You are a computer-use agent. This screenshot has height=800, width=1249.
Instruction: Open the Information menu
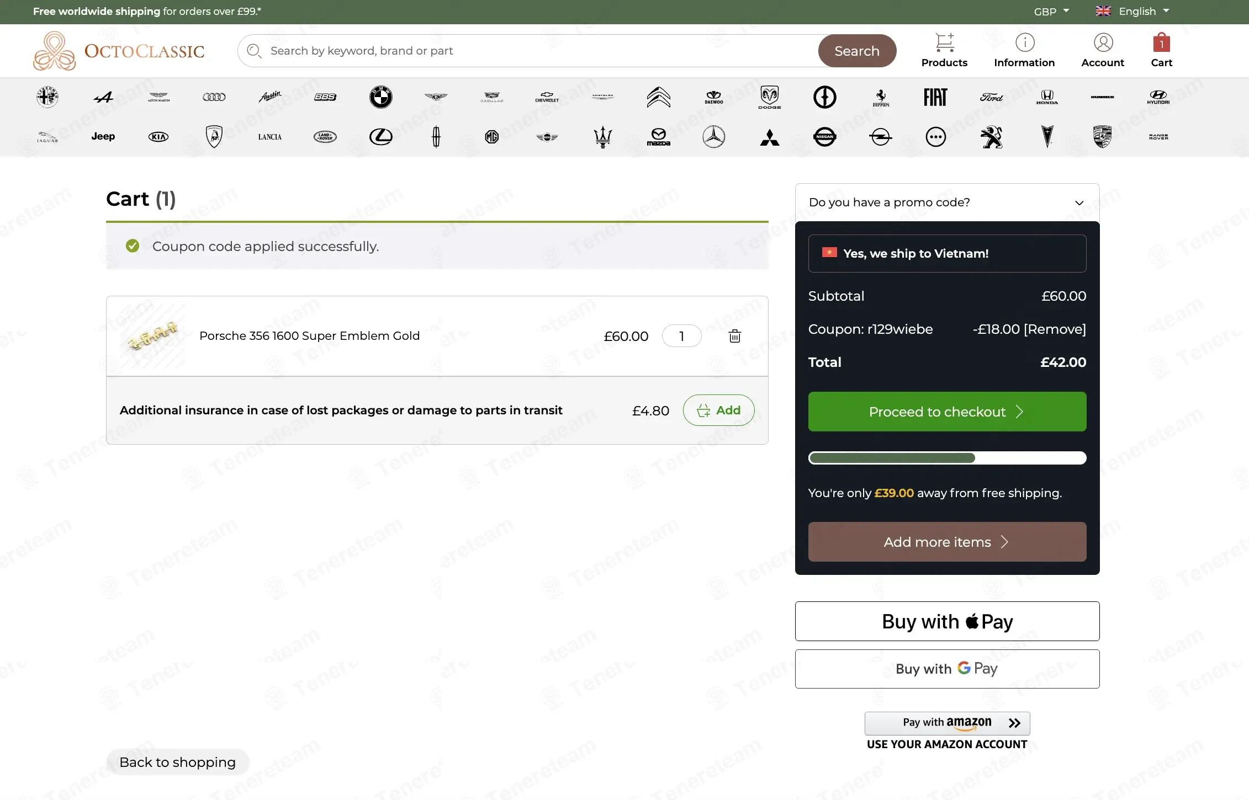click(x=1024, y=50)
